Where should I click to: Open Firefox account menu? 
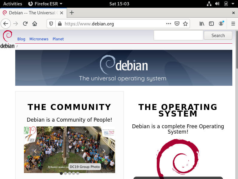(x=221, y=24)
